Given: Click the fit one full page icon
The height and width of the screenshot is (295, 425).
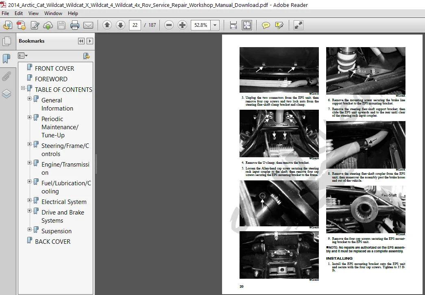Looking at the screenshot, I should coord(246,25).
